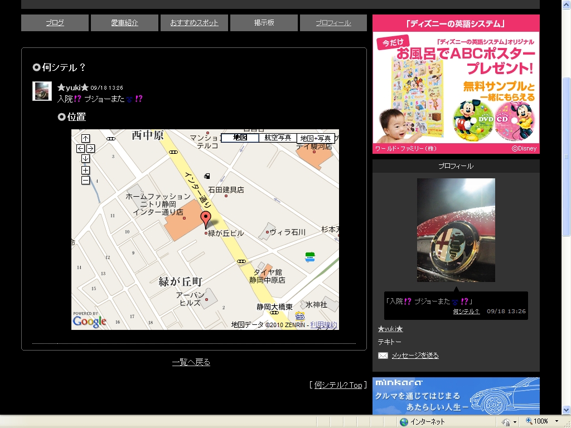571x428 pixels.
Task: Click the ★yuki★ username in the post
Action: (x=73, y=87)
